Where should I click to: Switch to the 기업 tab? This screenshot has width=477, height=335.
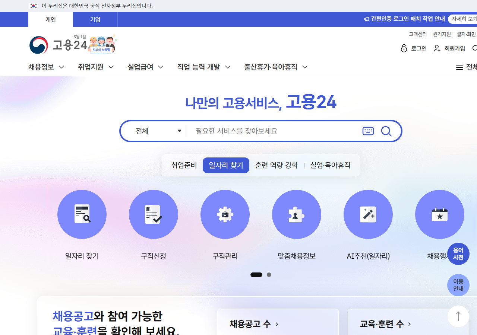tap(95, 19)
